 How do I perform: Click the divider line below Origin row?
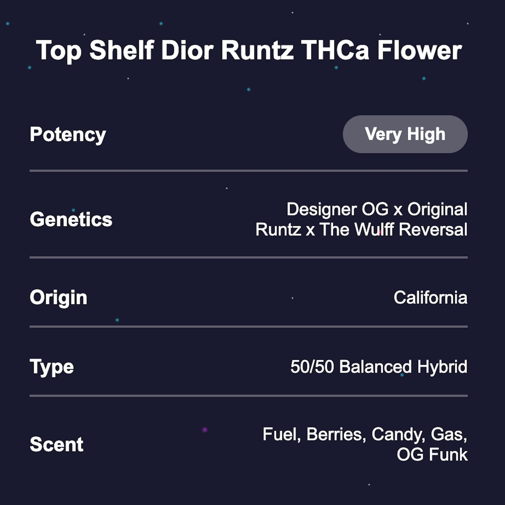pos(248,326)
